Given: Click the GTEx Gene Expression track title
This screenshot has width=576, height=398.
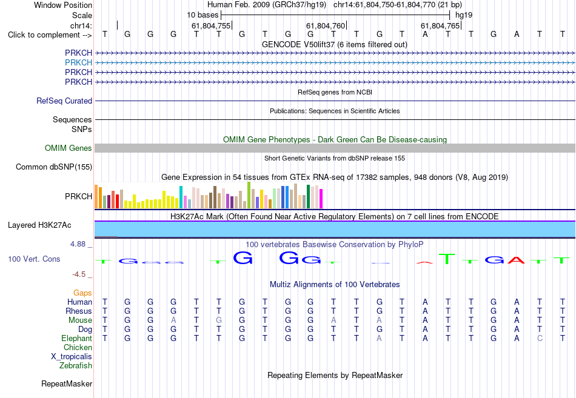Looking at the screenshot, I should click(x=335, y=177).
